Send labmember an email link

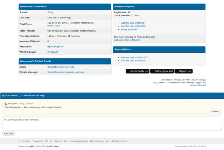click(61, 67)
